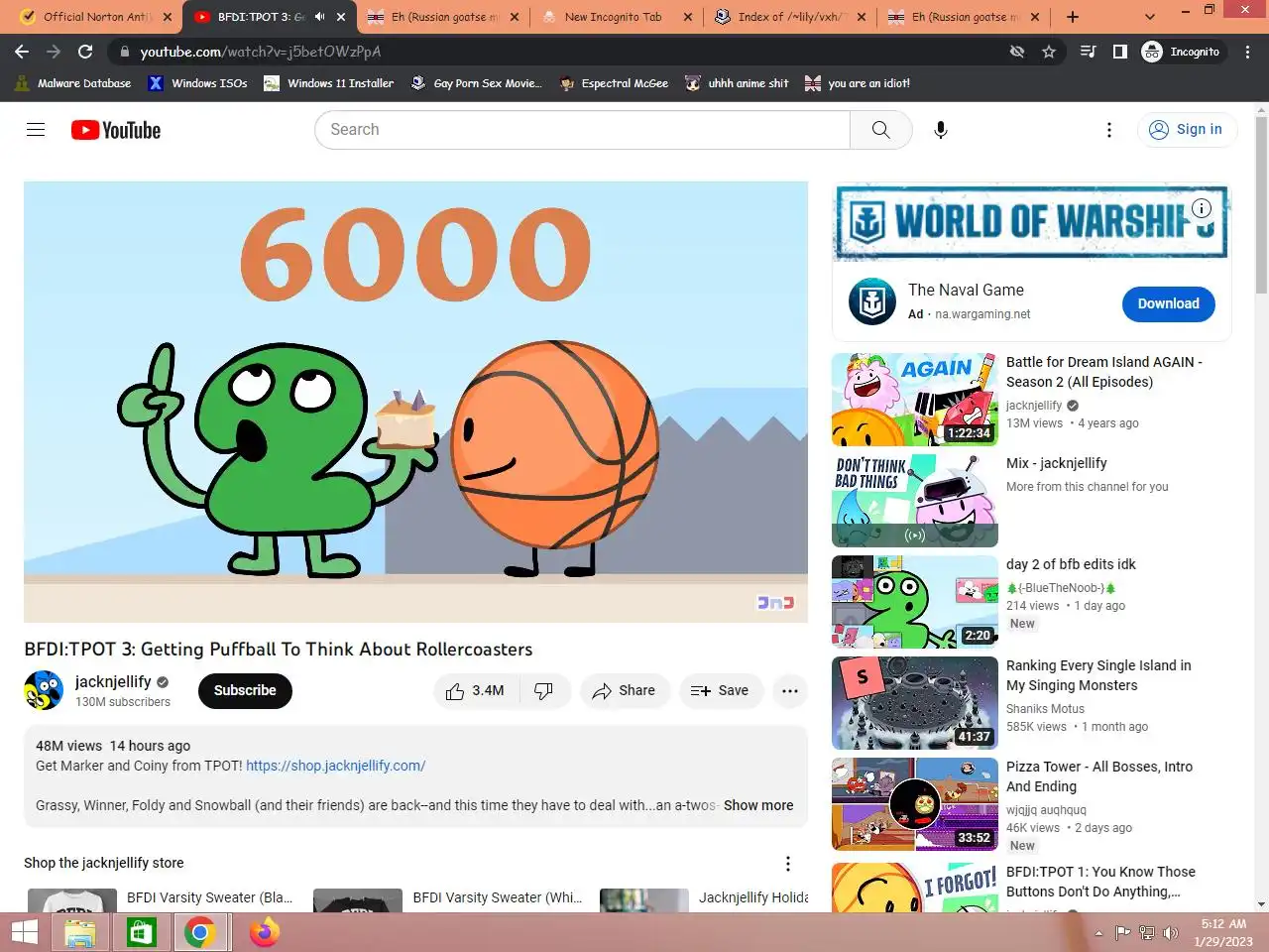Open Incognito profile indicator
This screenshot has height=952, width=1269.
click(1184, 52)
